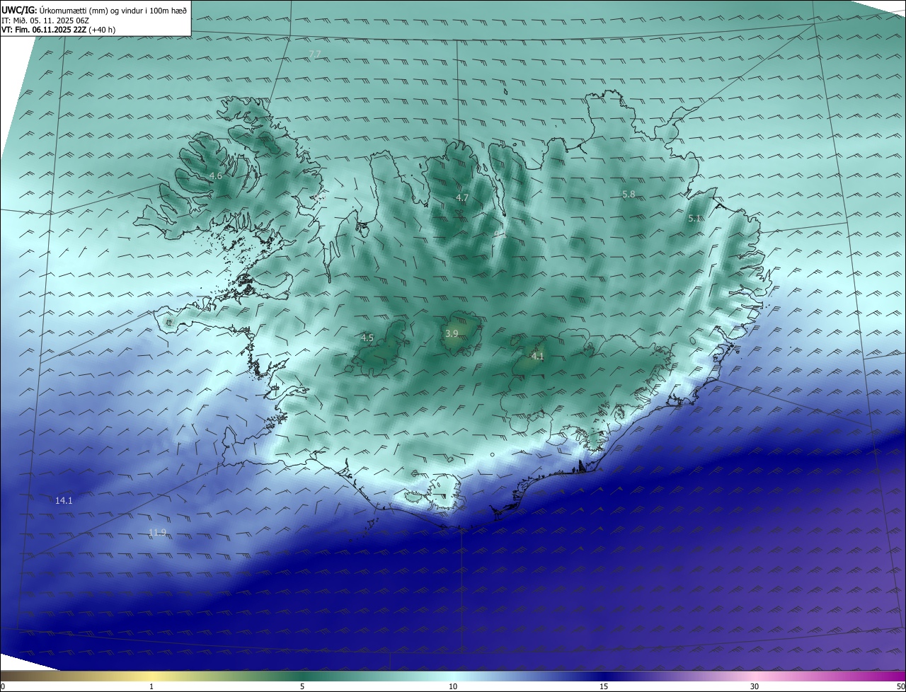Select the 7.7 value near the top

tap(315, 54)
